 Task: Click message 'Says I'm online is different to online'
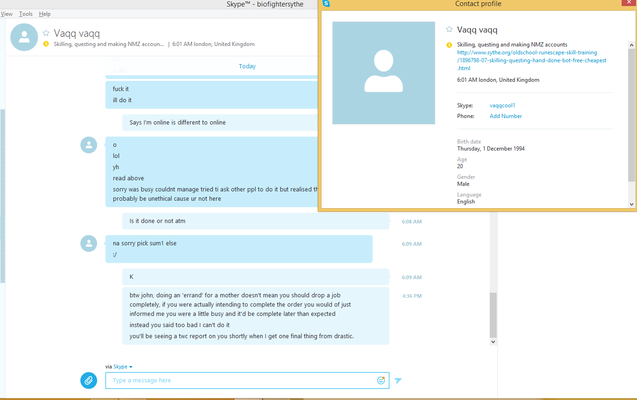(177, 123)
